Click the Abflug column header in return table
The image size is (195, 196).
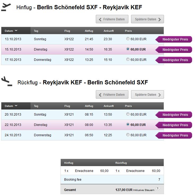click(89, 106)
